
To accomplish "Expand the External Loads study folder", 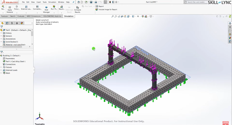I will coord(1,70).
